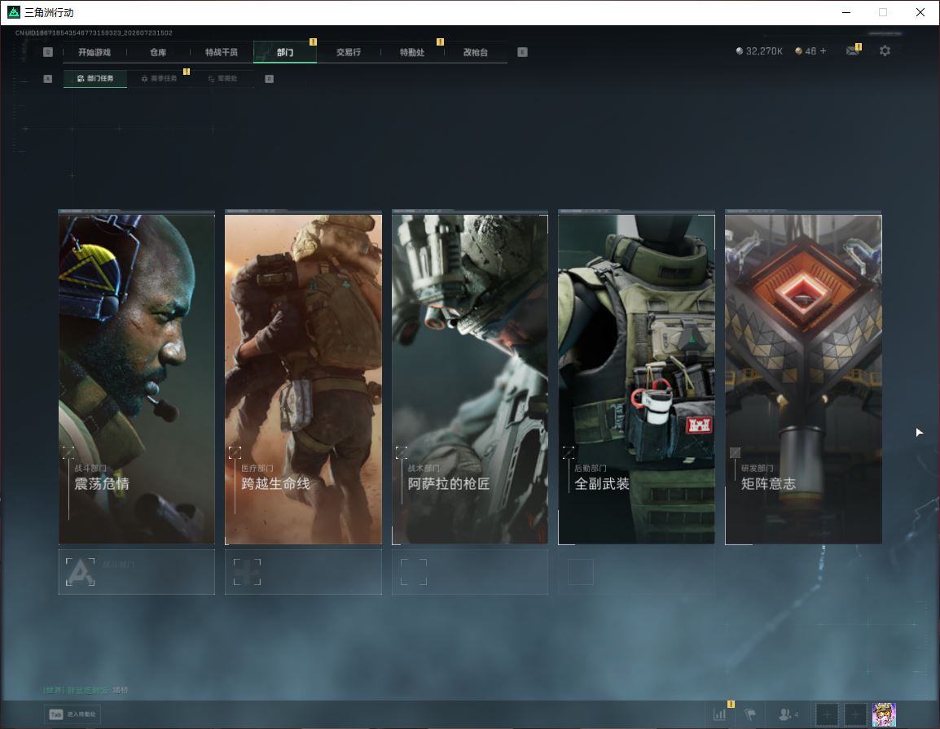Select the 部门 tab
Viewport: 940px width, 729px height.
[x=285, y=52]
